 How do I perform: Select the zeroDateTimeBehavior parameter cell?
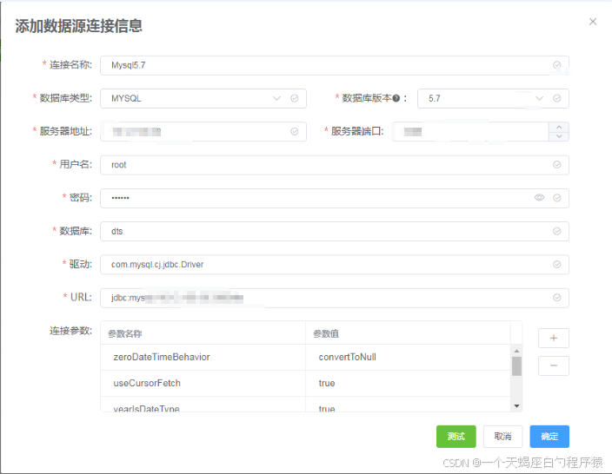coord(203,357)
